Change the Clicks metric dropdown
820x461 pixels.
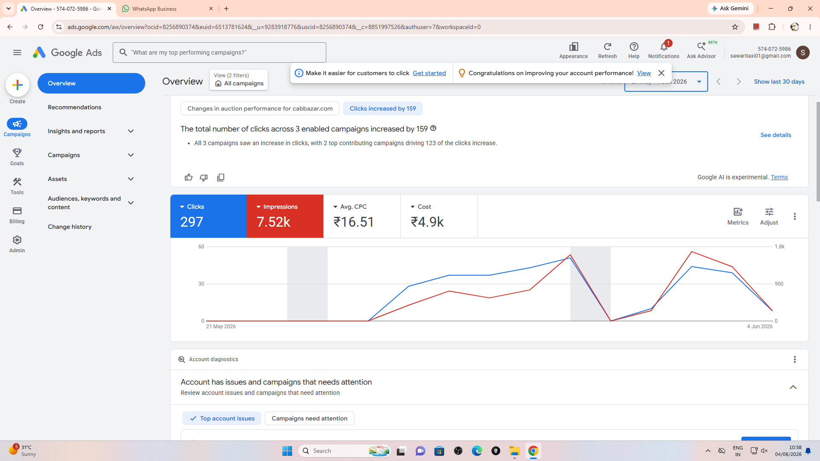(192, 207)
